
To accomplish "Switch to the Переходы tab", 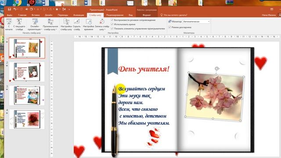I will pos(63,15).
